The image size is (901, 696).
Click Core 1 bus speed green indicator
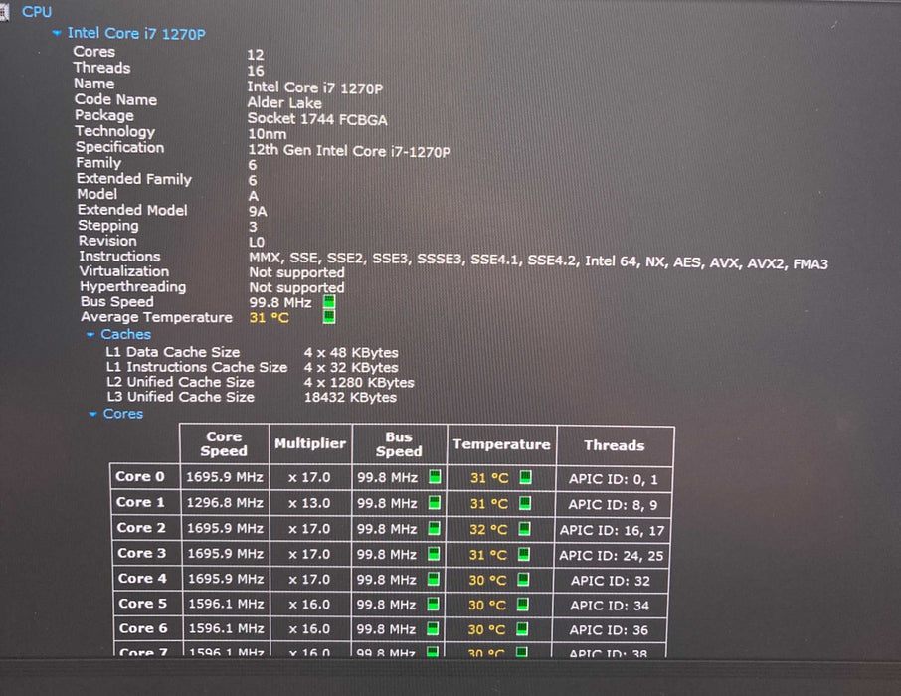[435, 503]
